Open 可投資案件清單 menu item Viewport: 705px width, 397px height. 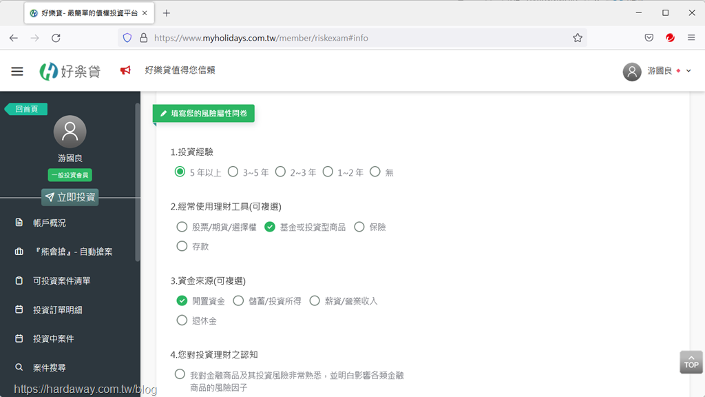[61, 281]
